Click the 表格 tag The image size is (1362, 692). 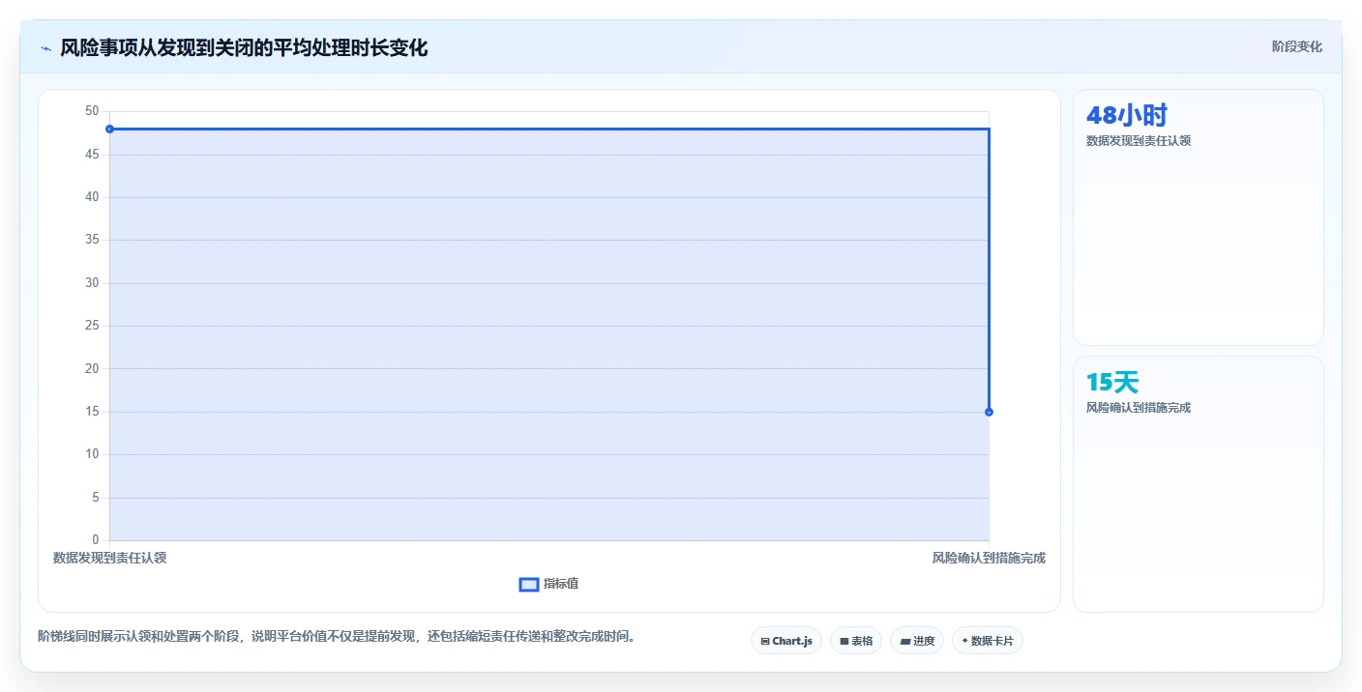click(x=856, y=641)
